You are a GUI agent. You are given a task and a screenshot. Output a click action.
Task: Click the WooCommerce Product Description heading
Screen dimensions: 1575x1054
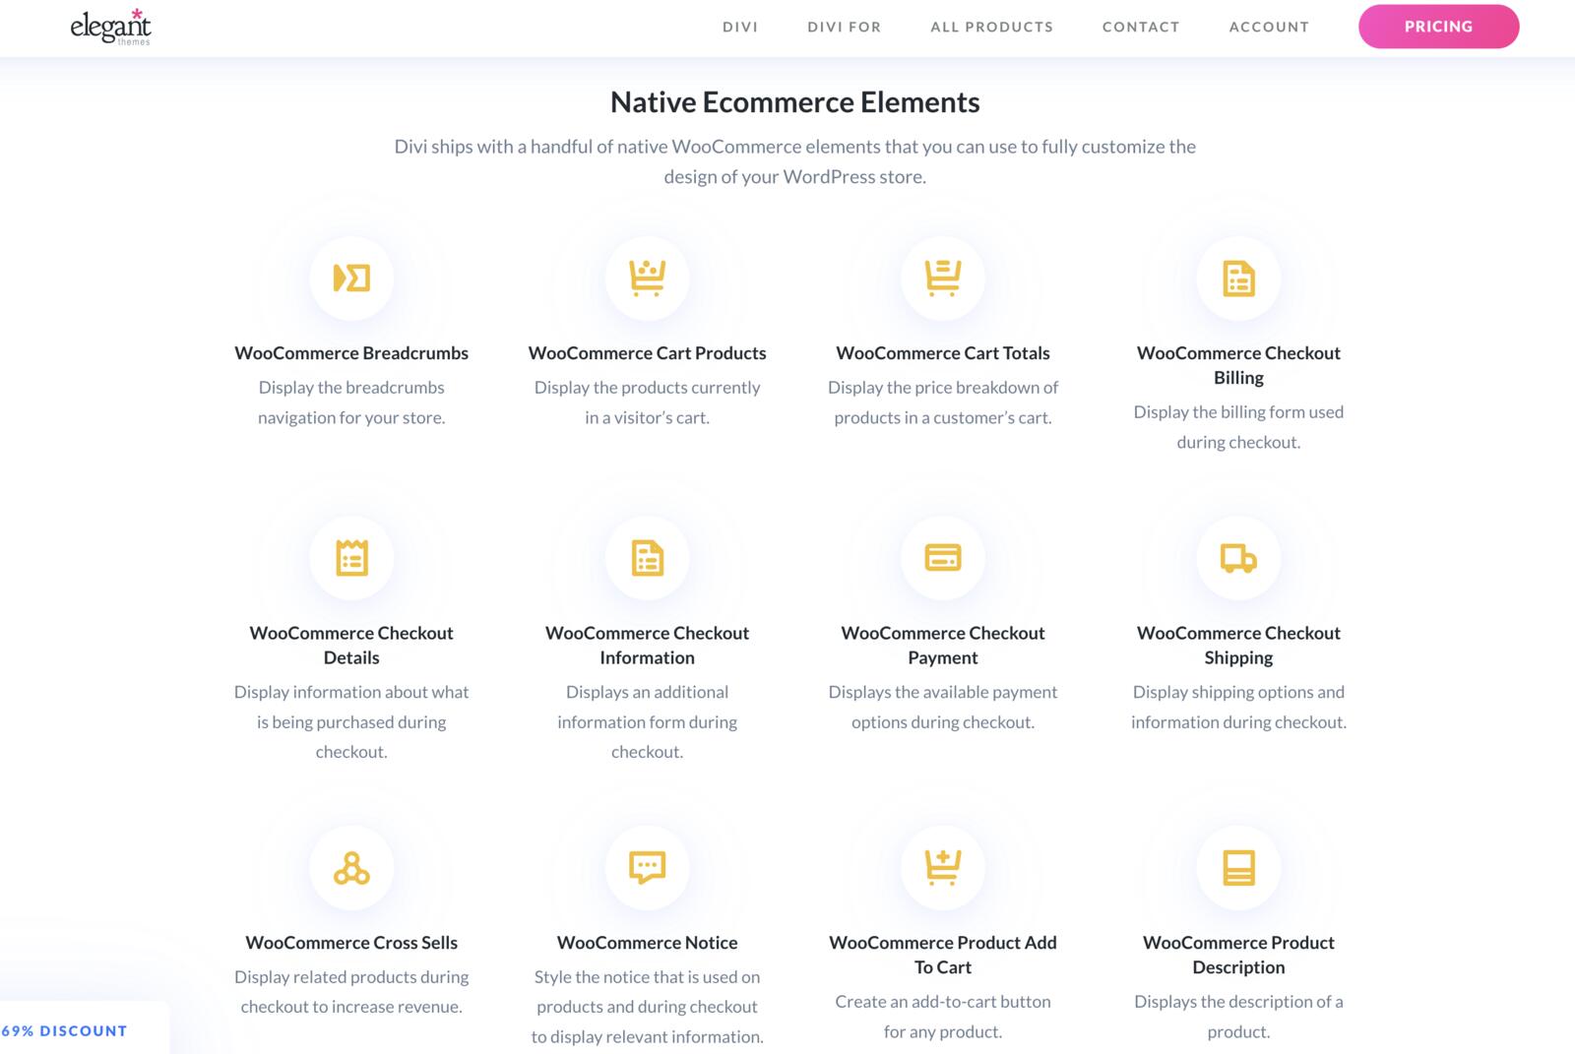(x=1238, y=955)
